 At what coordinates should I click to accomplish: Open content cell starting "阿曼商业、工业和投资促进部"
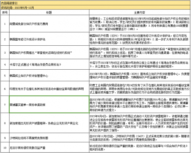[140, 24]
